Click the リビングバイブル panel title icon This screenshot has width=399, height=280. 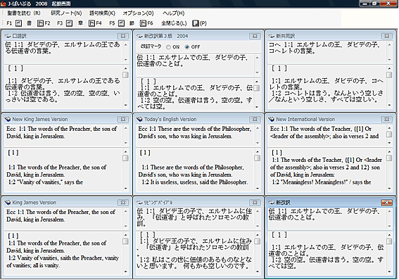139,203
